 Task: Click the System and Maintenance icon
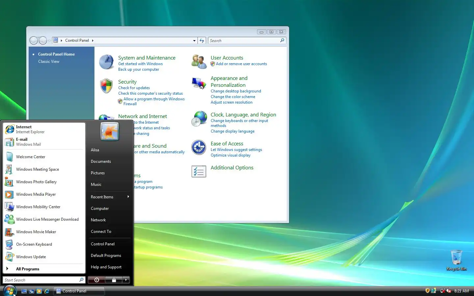106,62
